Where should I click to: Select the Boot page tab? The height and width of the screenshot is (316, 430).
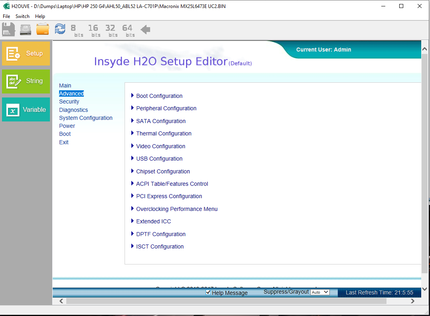pos(65,134)
